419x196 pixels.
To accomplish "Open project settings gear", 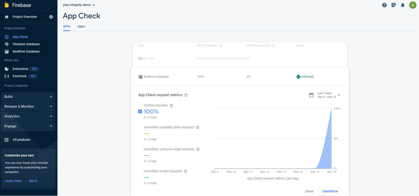I will 51,17.
